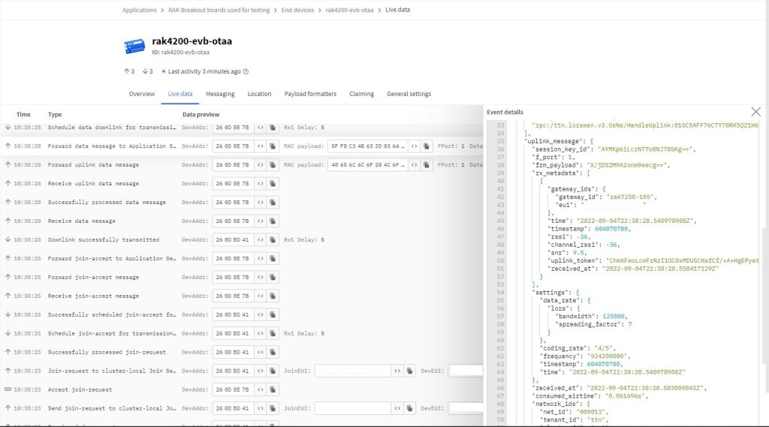
Task: Switch to the Messaging tab
Action: 220,95
